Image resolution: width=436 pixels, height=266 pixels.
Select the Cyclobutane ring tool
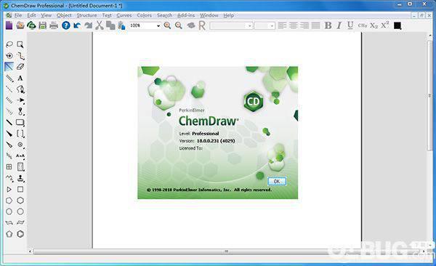[20, 189]
